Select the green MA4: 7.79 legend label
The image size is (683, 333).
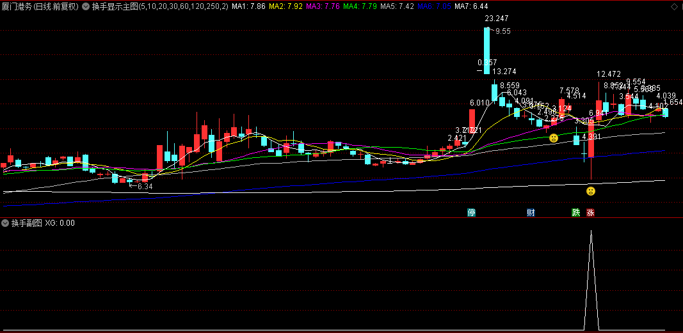pyautogui.click(x=360, y=6)
